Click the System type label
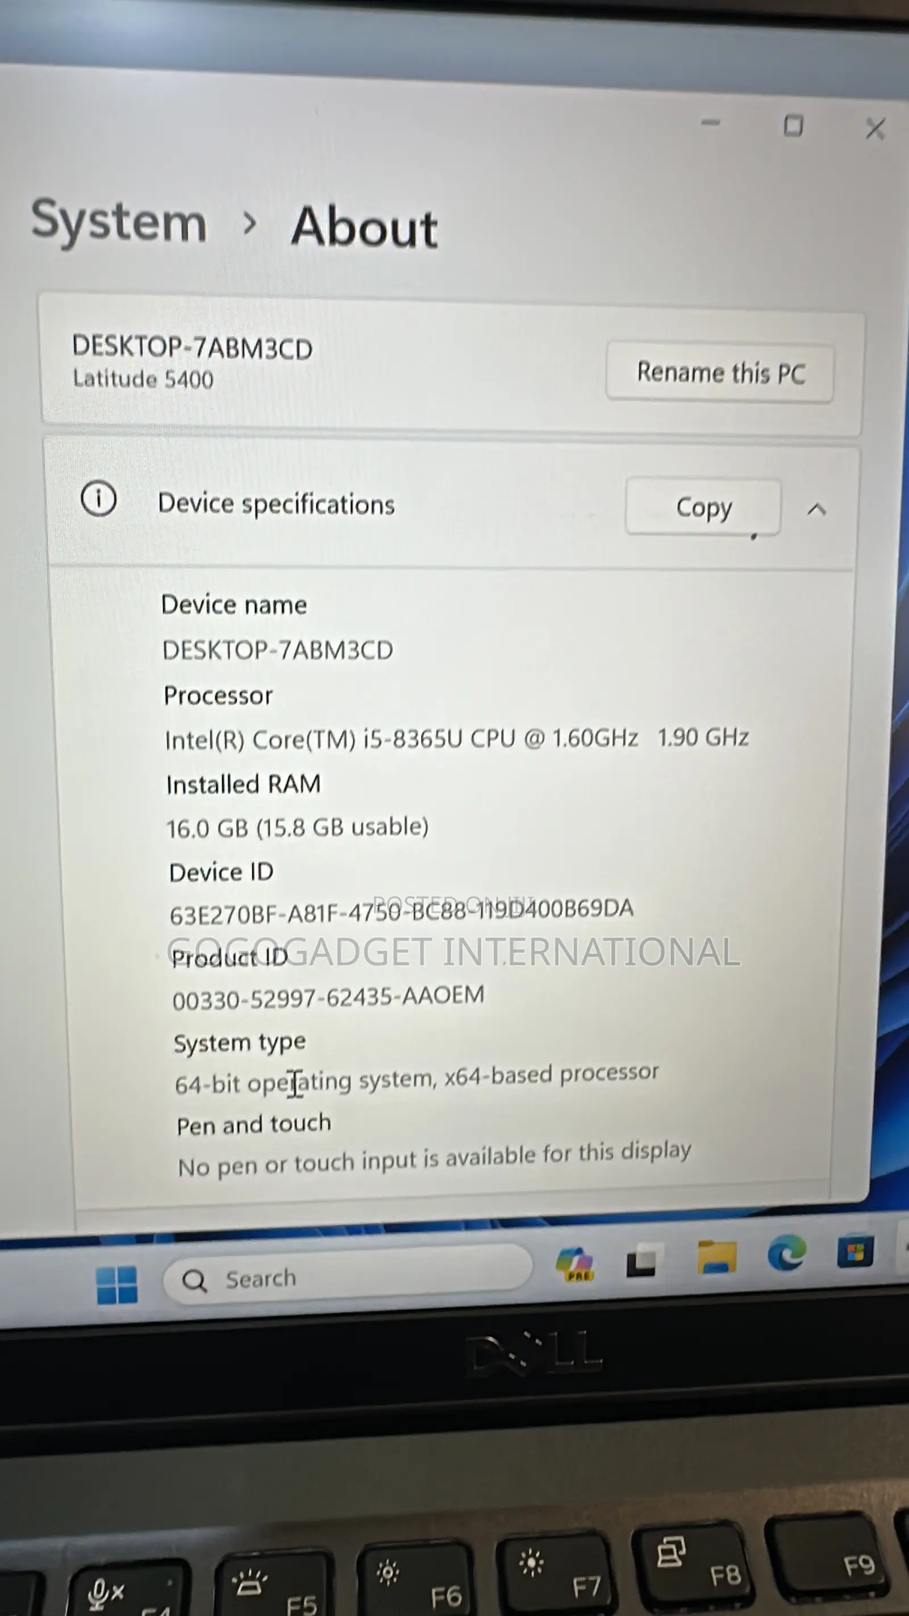The image size is (909, 1616). [x=240, y=1043]
